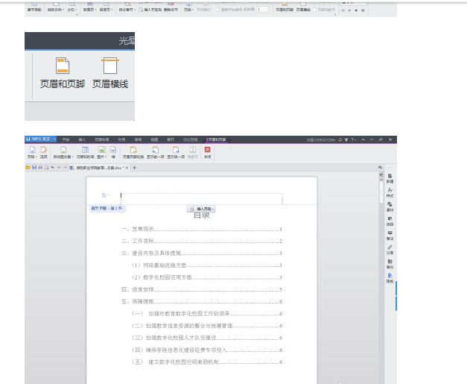Click the 图片 picture icon in ribbon

[x=101, y=152]
